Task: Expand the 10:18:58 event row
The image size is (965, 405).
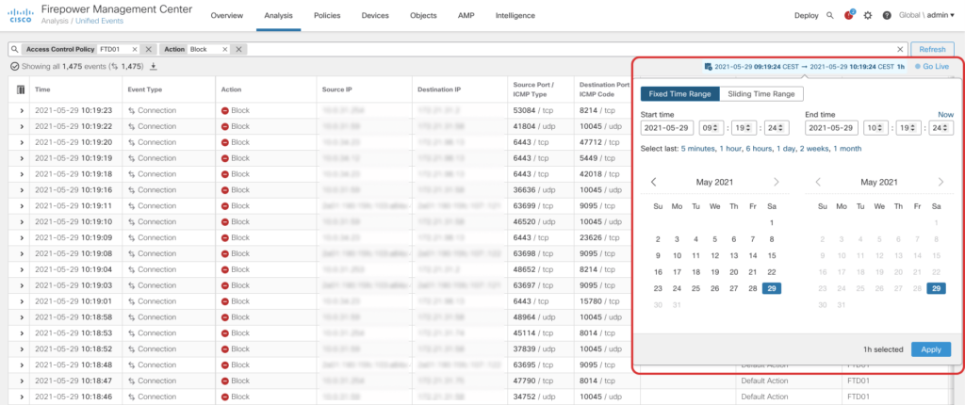Action: coord(22,317)
